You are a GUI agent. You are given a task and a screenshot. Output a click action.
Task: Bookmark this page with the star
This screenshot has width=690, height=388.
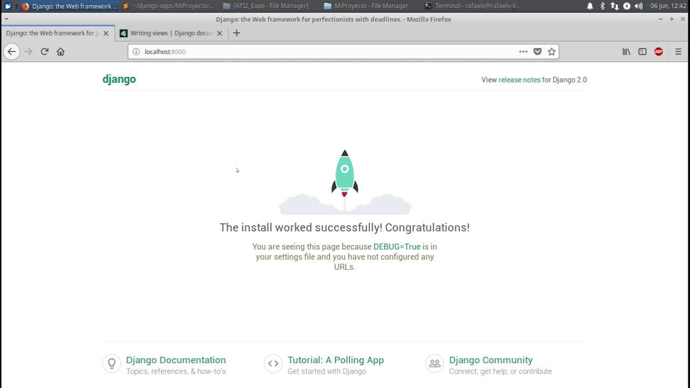tap(551, 52)
